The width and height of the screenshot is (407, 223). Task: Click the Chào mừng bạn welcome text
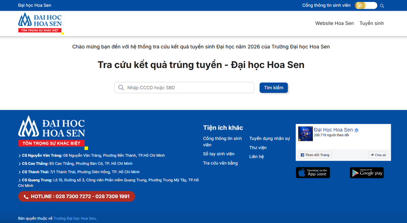(201, 47)
